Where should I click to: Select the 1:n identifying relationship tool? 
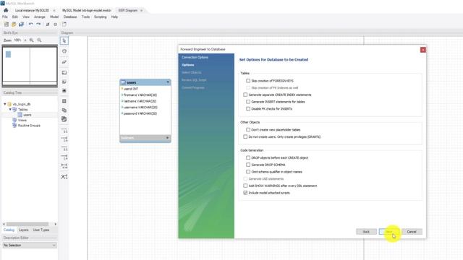tap(64, 157)
